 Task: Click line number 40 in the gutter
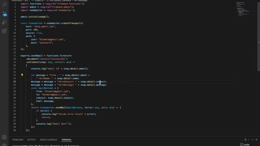(15, 130)
